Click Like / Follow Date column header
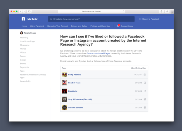The width and height of the screenshot is (182, 131). [x=139, y=68]
